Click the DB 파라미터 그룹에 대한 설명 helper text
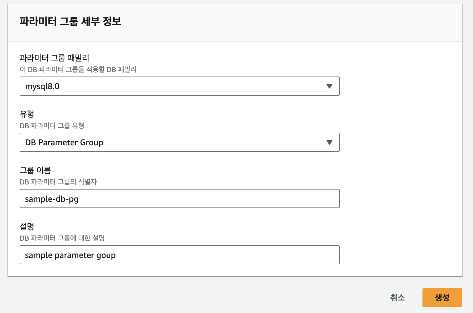Screen dimensions: 473x313 (x=62, y=238)
